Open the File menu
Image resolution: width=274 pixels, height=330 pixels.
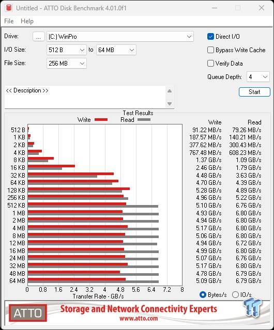point(9,21)
